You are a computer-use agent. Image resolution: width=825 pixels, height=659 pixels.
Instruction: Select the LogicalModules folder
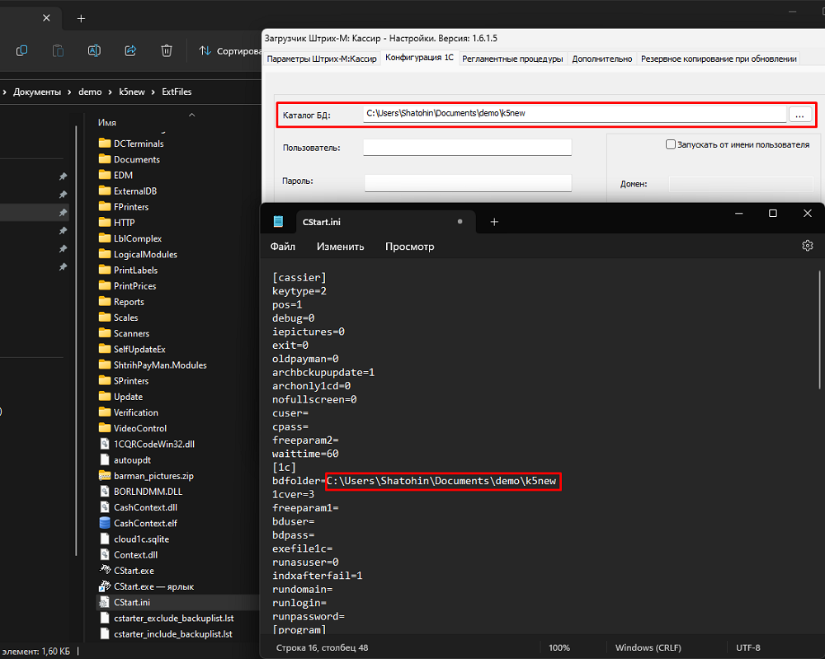coord(138,254)
